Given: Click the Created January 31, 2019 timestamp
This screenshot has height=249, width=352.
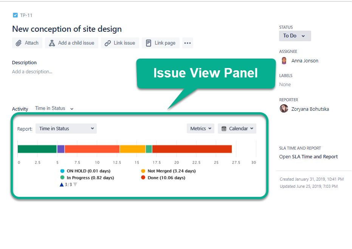Looking at the screenshot, I should pos(312,179).
